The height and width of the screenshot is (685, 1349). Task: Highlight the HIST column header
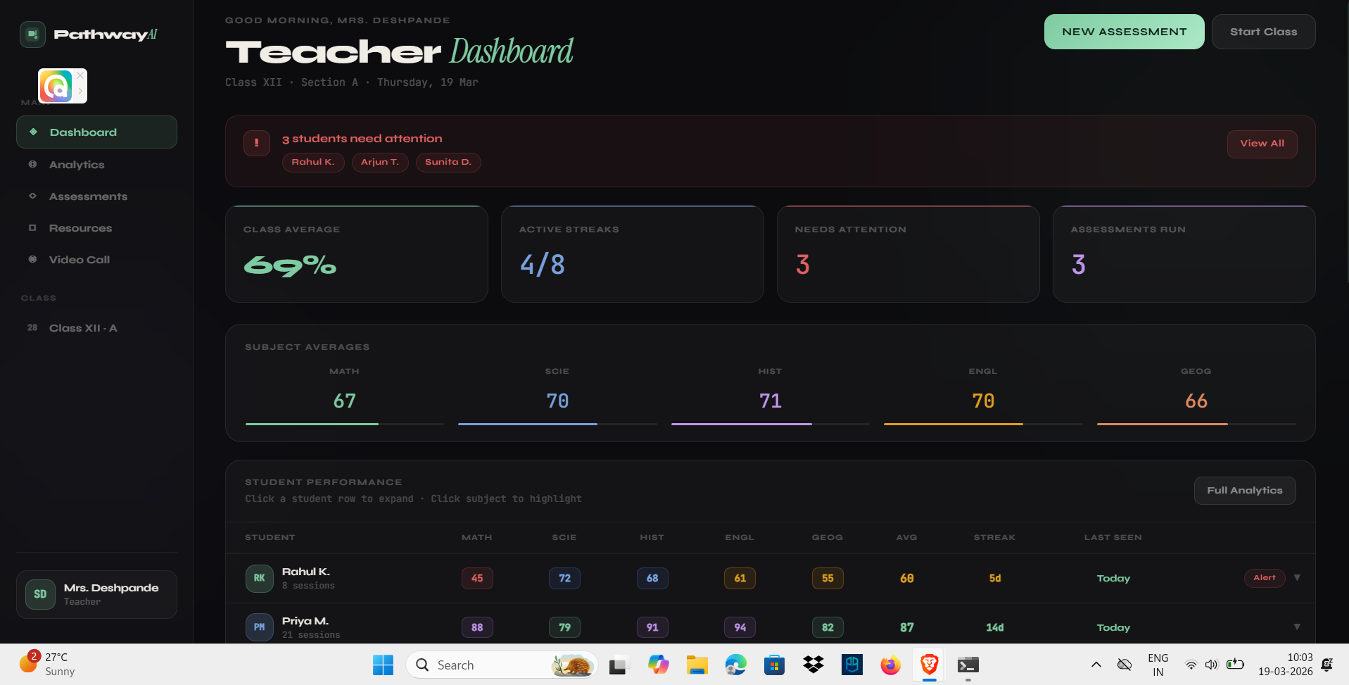[652, 537]
